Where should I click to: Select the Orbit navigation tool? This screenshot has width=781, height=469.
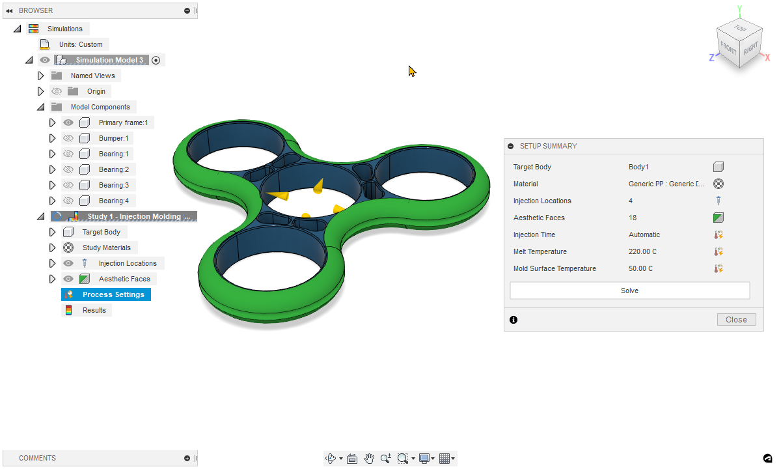tap(331, 459)
